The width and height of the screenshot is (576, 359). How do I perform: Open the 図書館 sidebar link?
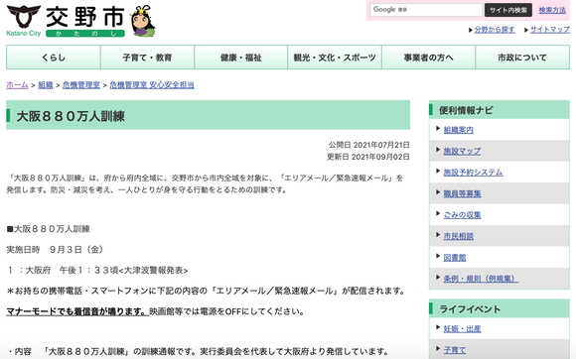pos(455,258)
